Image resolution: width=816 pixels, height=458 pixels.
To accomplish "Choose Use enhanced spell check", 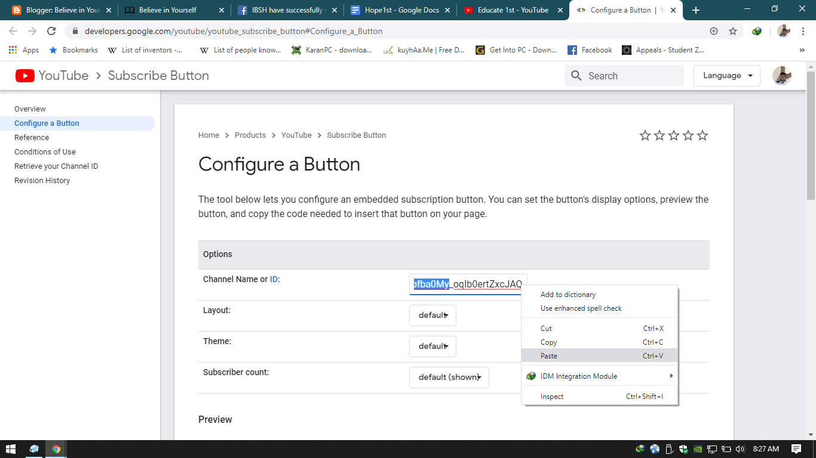I will click(x=600, y=308).
